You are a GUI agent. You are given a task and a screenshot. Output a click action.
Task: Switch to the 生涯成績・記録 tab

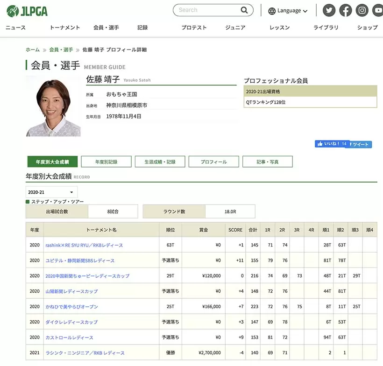coord(160,162)
